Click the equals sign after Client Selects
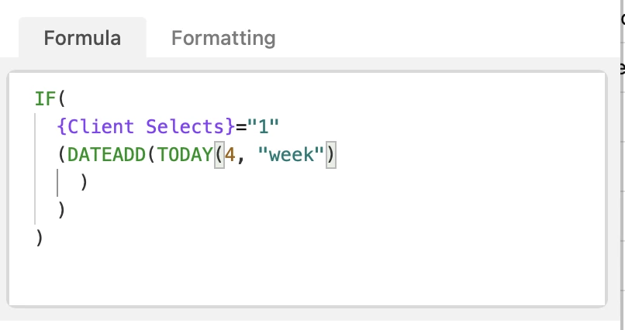 pos(241,127)
